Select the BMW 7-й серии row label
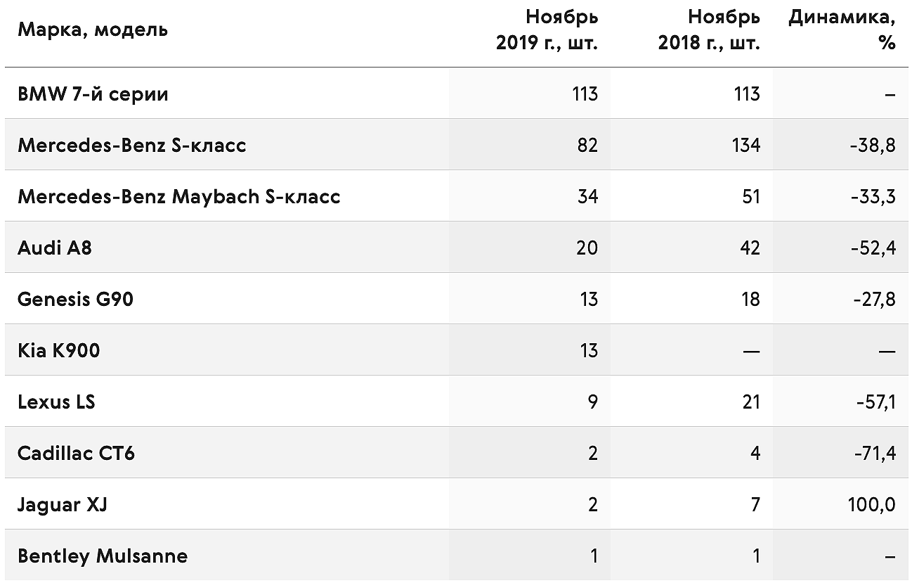912x583 pixels. [93, 94]
